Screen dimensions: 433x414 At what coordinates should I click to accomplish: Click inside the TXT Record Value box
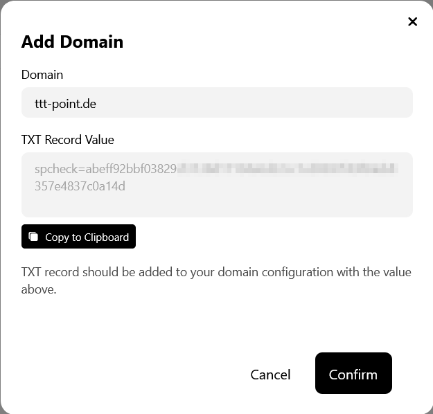click(x=217, y=185)
